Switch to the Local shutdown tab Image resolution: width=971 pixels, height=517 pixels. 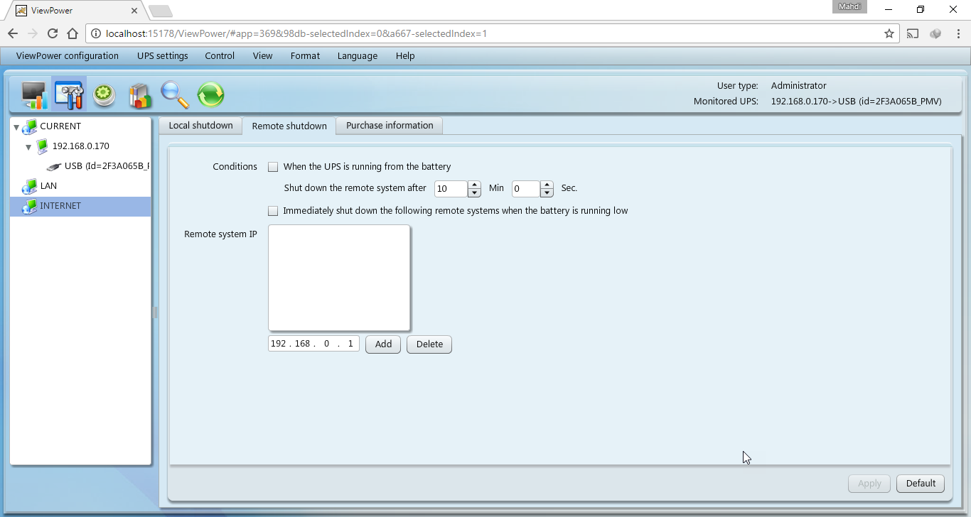click(x=200, y=126)
